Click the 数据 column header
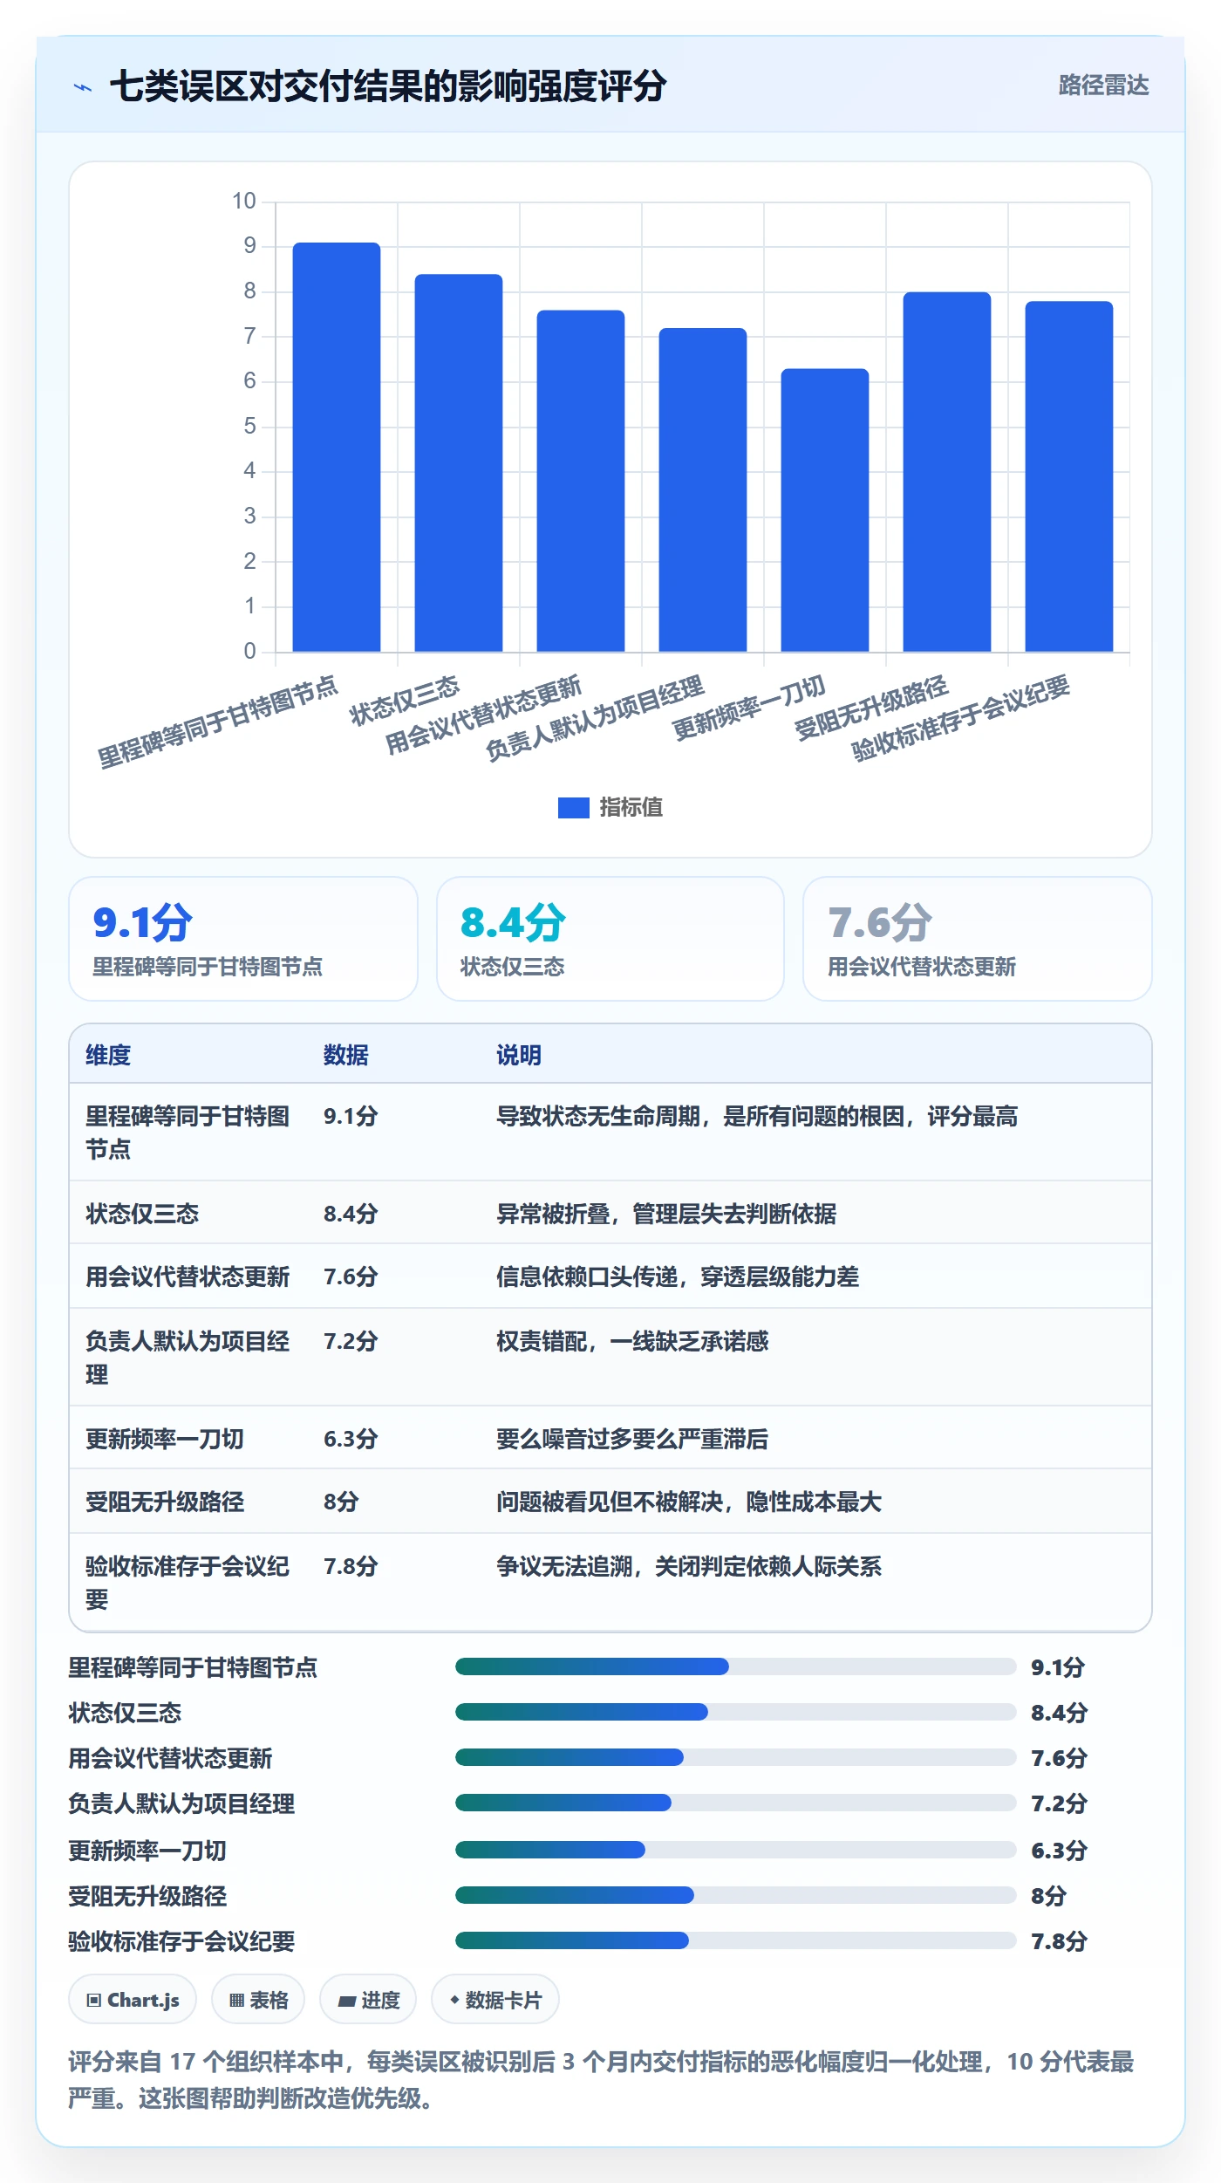1221x2183 pixels. pyautogui.click(x=345, y=1055)
